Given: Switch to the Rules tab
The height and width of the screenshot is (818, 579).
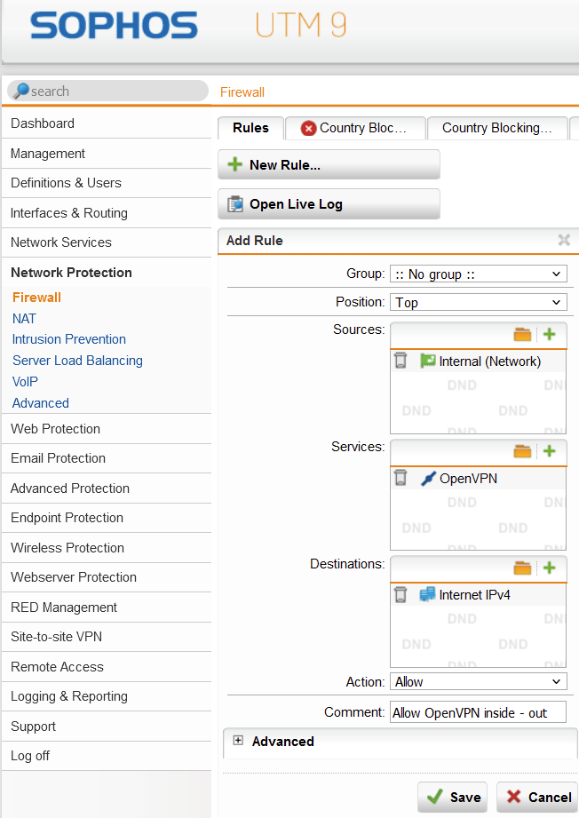Looking at the screenshot, I should click(x=250, y=128).
